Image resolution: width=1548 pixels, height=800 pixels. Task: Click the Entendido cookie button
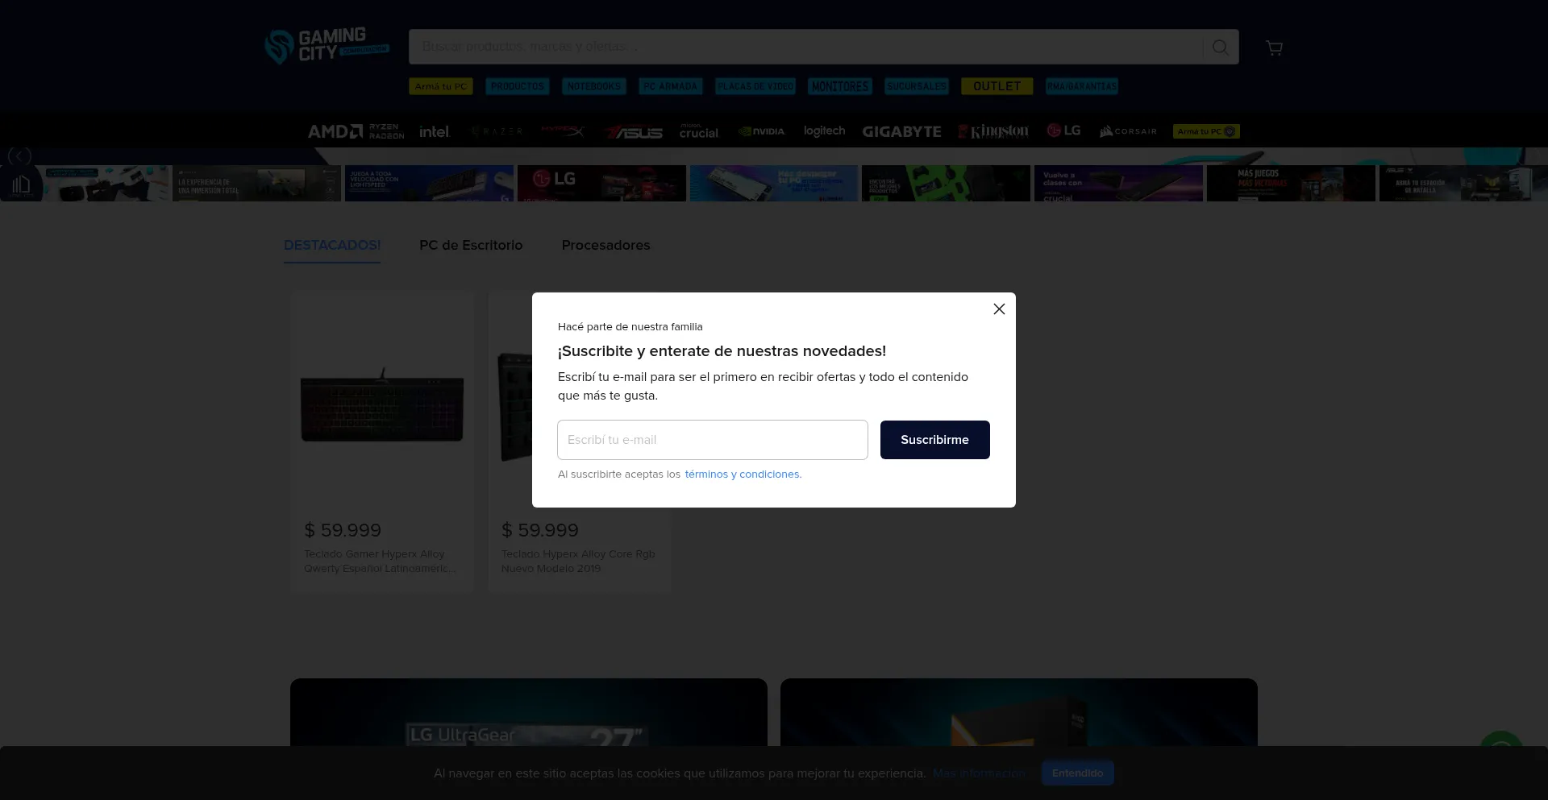pos(1077,773)
